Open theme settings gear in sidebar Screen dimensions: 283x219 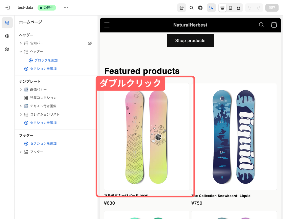pos(7,36)
